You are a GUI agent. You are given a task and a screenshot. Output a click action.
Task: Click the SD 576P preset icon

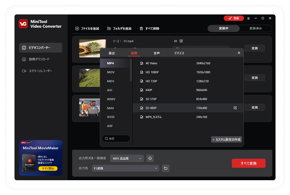pyautogui.click(x=142, y=99)
